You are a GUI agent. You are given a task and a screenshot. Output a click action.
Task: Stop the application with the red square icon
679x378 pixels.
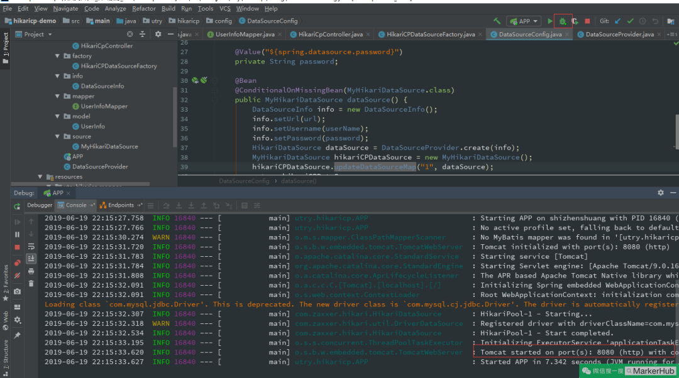tap(588, 21)
